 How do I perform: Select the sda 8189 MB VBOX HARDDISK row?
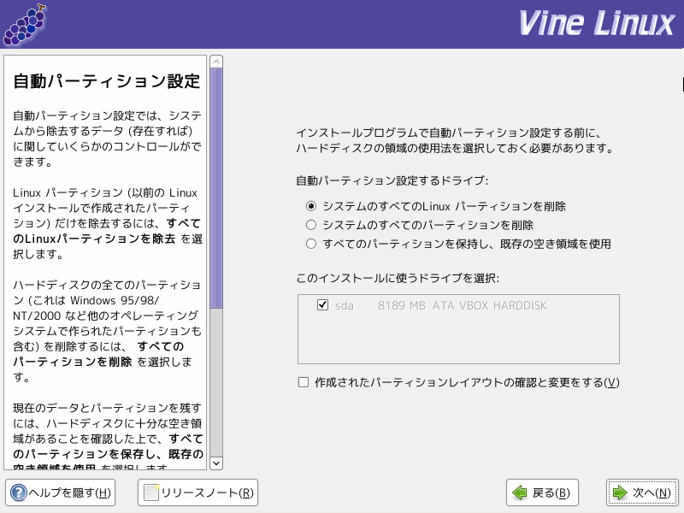coord(458,305)
